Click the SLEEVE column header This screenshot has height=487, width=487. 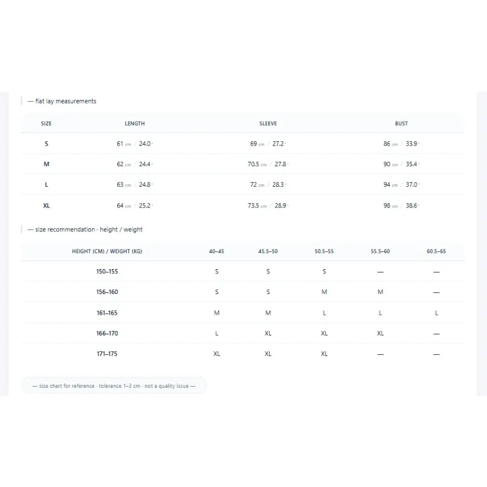tap(268, 124)
